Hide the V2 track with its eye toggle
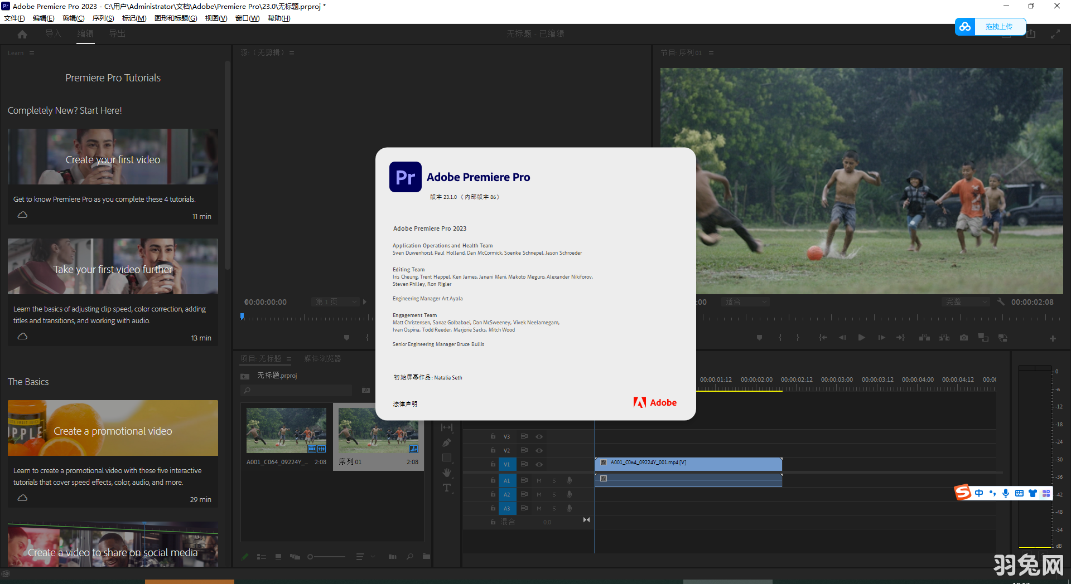This screenshot has height=584, width=1071. pos(539,450)
